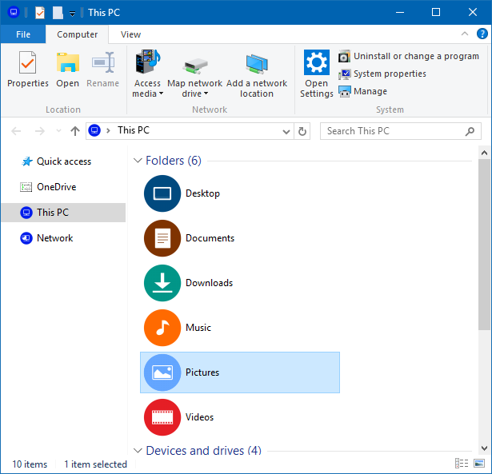492x474 pixels.
Task: Open the recent locations dropdown arrow
Action: (58, 131)
